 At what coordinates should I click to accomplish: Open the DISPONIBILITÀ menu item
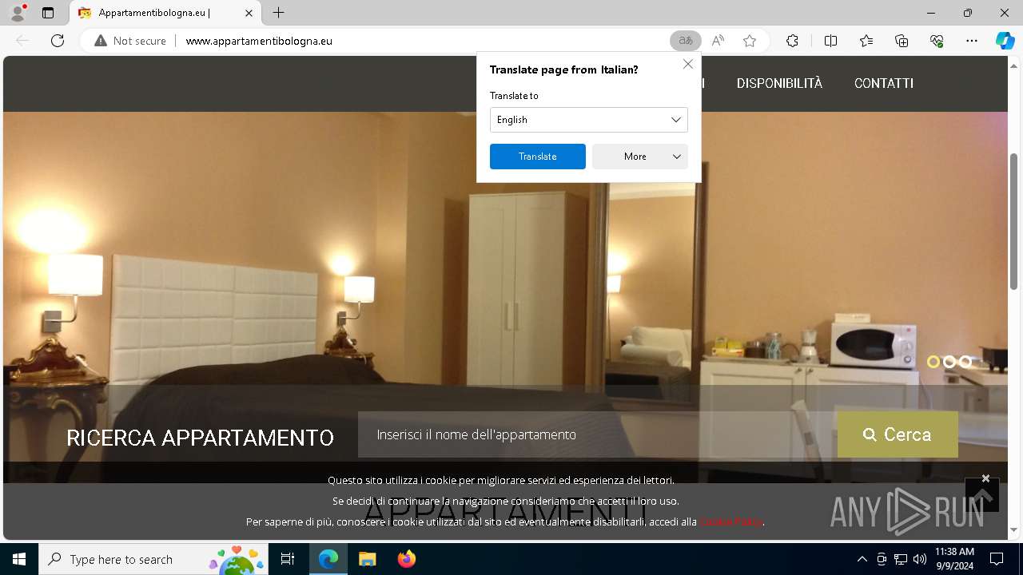point(779,83)
